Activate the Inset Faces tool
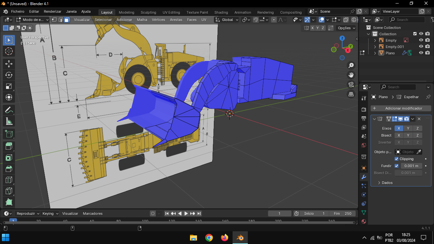 point(9,158)
